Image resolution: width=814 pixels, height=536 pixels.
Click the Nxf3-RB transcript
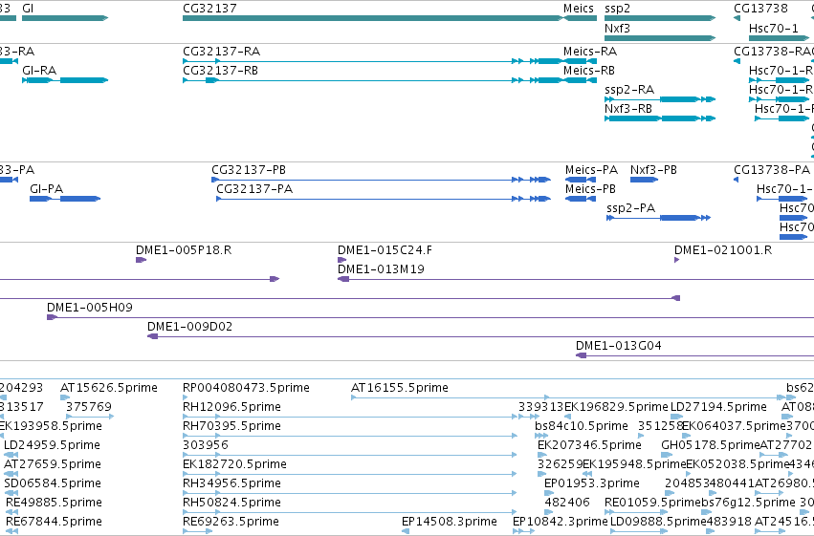tap(660, 118)
